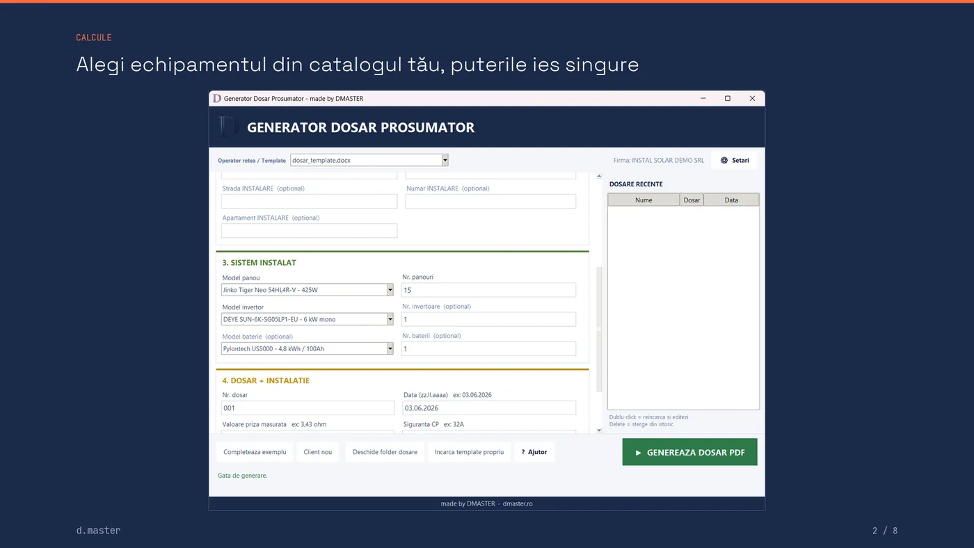Click Incarca template propriu button

(469, 452)
